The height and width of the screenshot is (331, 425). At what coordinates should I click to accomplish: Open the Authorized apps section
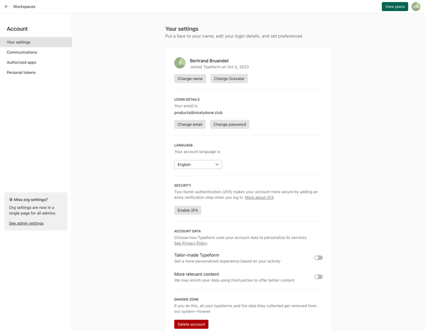21,62
